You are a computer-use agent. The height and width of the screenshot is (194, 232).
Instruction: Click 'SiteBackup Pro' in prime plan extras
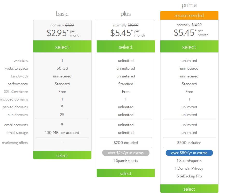[x=189, y=176]
